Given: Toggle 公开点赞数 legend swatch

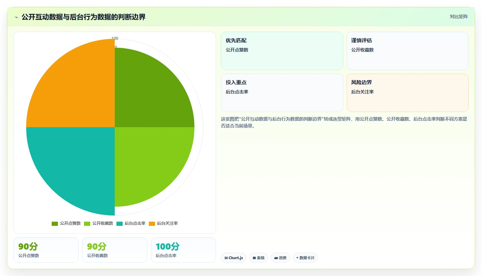Looking at the screenshot, I should pyautogui.click(x=55, y=223).
